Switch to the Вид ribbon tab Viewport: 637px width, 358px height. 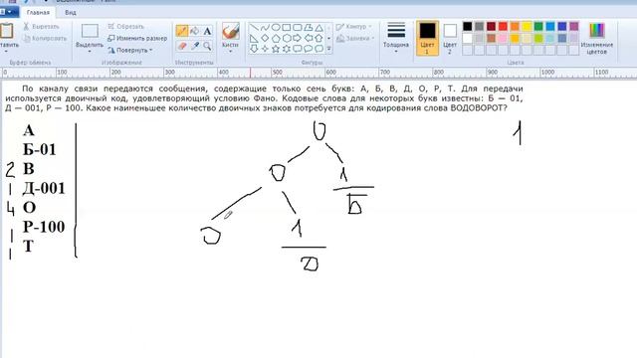(71, 12)
